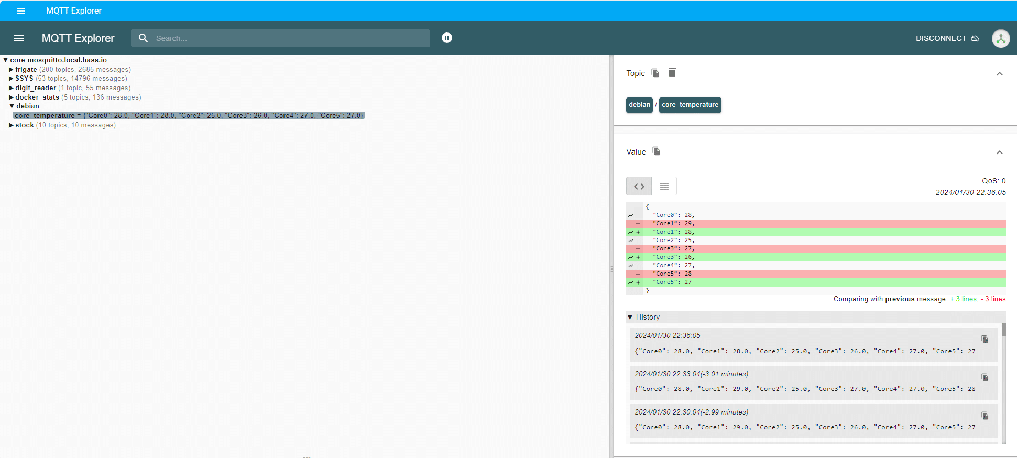Click the debian topic breadcrumb chip

click(639, 105)
